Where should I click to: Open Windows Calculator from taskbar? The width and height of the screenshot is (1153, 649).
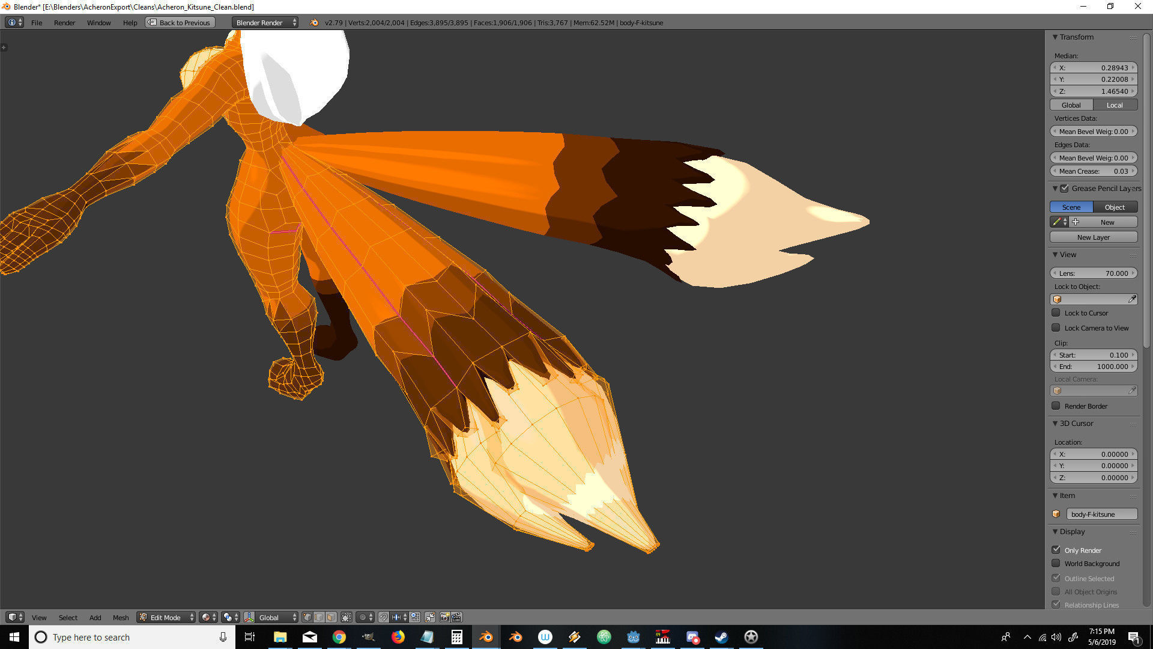tap(456, 637)
